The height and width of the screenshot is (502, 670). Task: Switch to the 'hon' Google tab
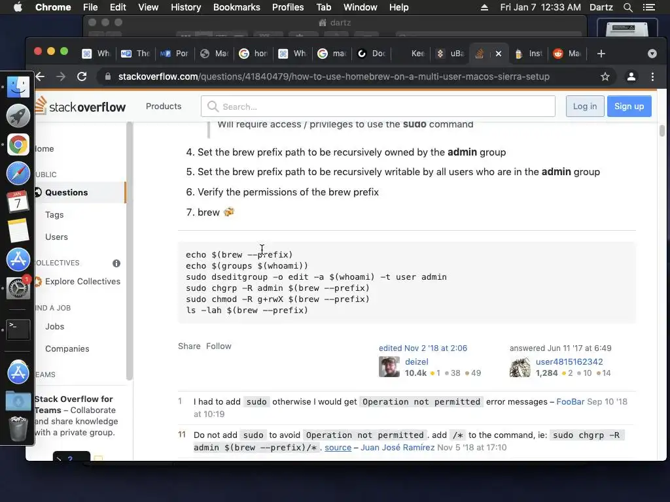253,54
